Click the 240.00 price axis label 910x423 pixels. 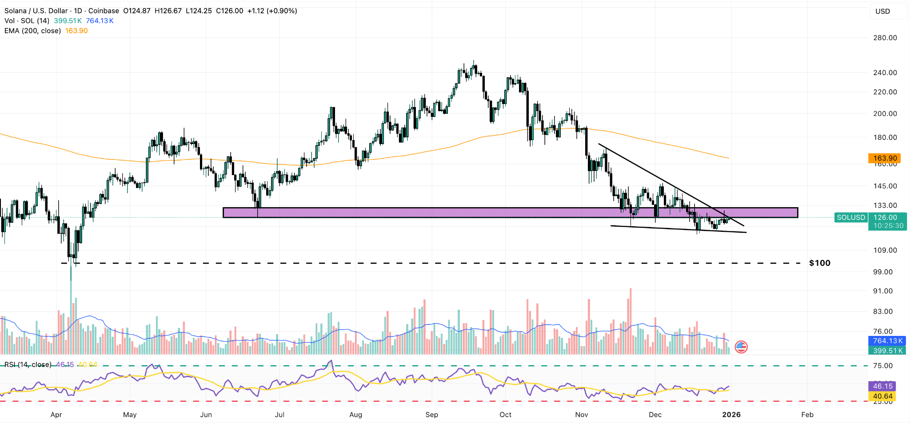(885, 72)
